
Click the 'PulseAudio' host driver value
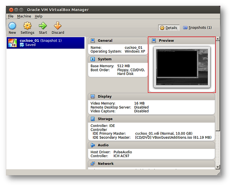coord(123,152)
